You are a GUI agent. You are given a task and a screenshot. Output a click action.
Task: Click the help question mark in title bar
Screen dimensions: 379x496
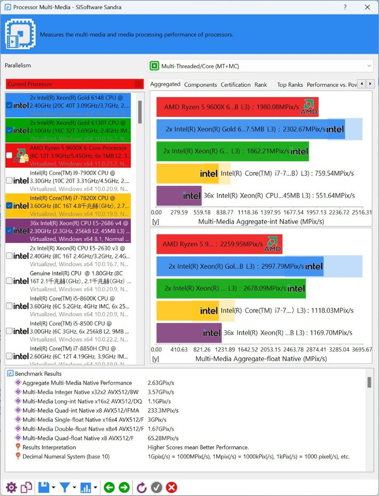(345, 7)
